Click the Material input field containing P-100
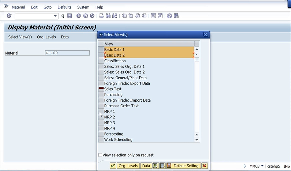This screenshot has width=291, height=171. coord(67,53)
